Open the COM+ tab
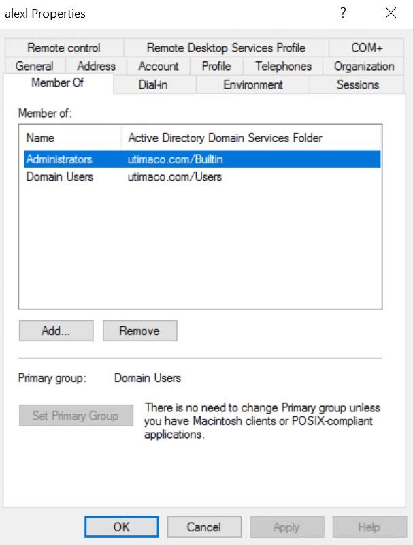 tap(367, 48)
